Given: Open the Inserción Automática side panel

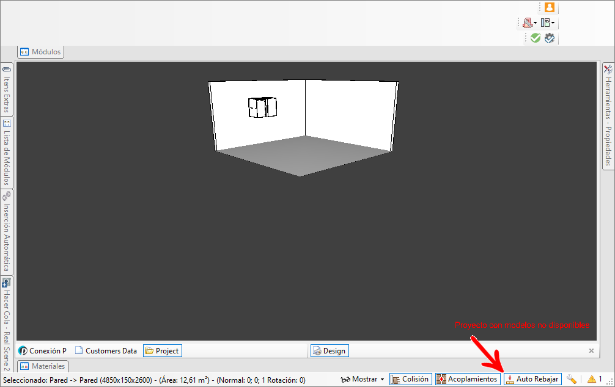Looking at the screenshot, I should coord(7,232).
